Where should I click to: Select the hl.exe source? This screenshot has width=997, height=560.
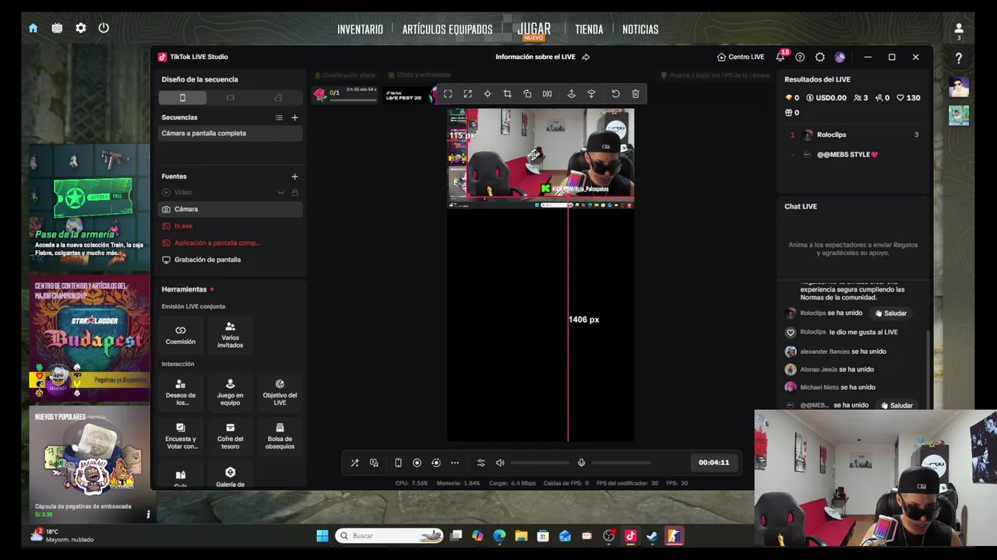[230, 226]
